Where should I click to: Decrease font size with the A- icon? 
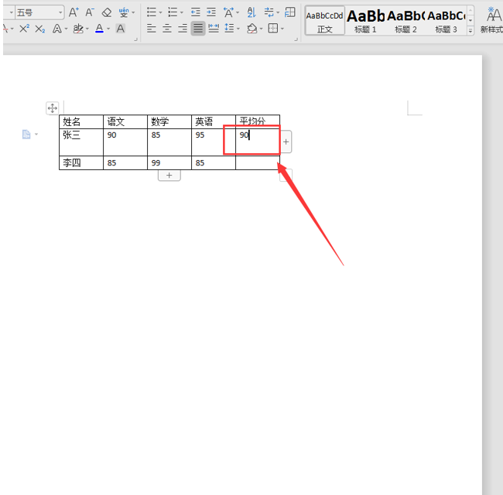coord(90,12)
